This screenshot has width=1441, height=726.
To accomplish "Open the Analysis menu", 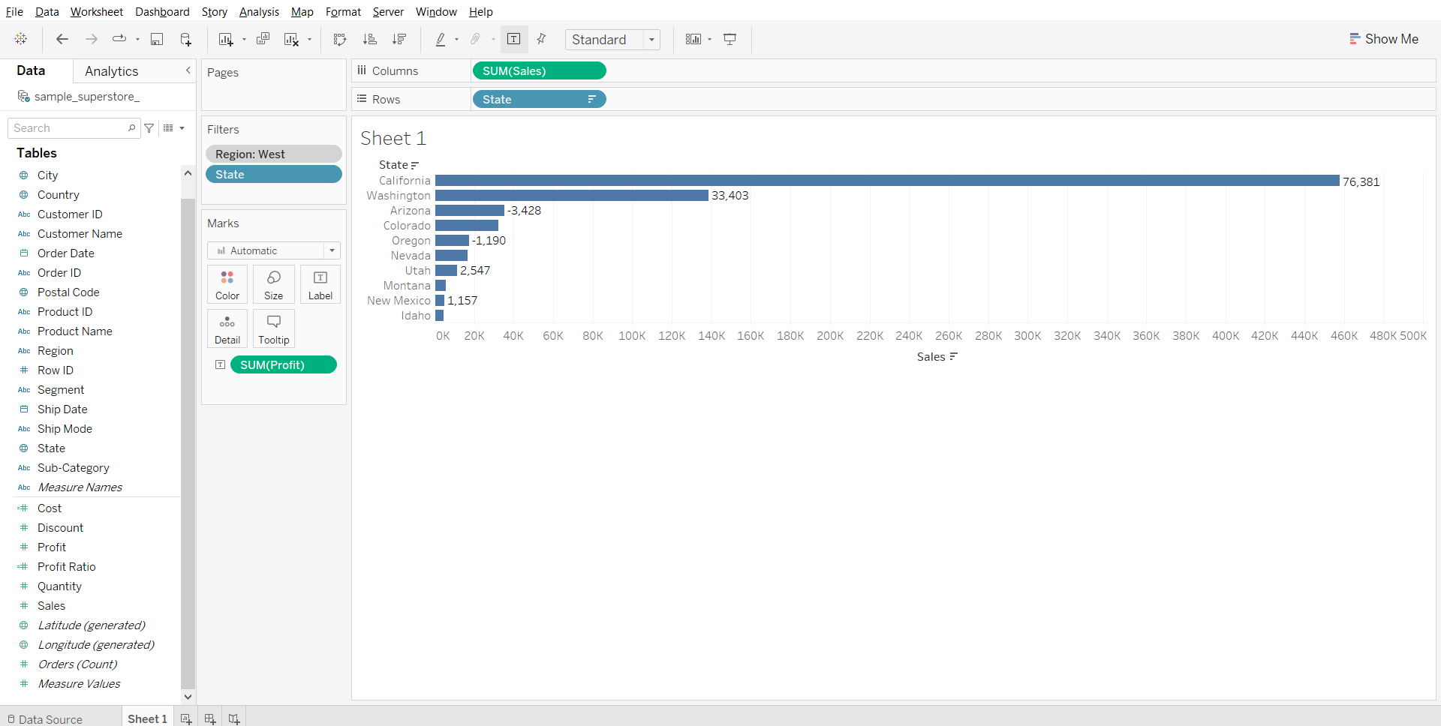I will [259, 12].
